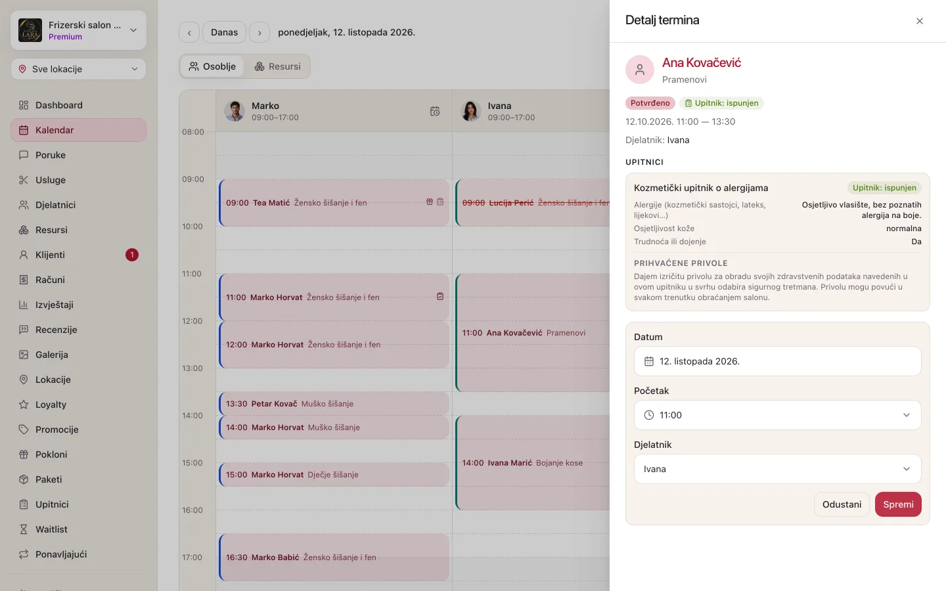Go to the previous day with the left chevron

coord(189,32)
